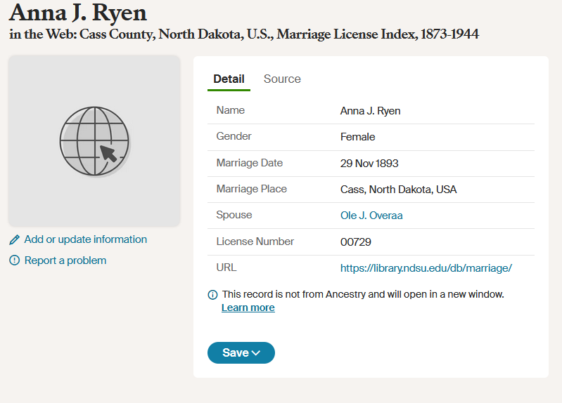Follow the library.ndsu.edu marriage URL link

(426, 268)
